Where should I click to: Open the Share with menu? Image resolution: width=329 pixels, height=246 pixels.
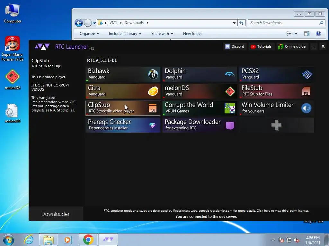pyautogui.click(x=162, y=33)
